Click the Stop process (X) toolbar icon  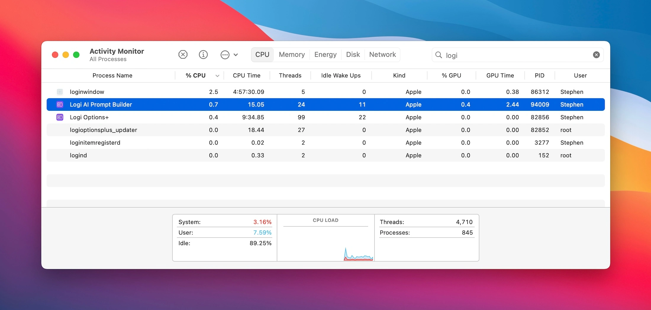click(x=183, y=55)
